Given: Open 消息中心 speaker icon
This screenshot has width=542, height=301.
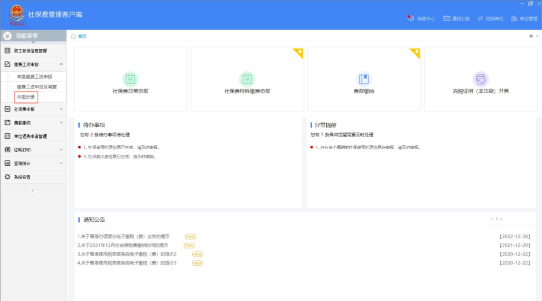Looking at the screenshot, I should click(411, 19).
